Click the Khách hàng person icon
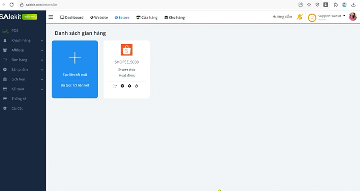 5,41
